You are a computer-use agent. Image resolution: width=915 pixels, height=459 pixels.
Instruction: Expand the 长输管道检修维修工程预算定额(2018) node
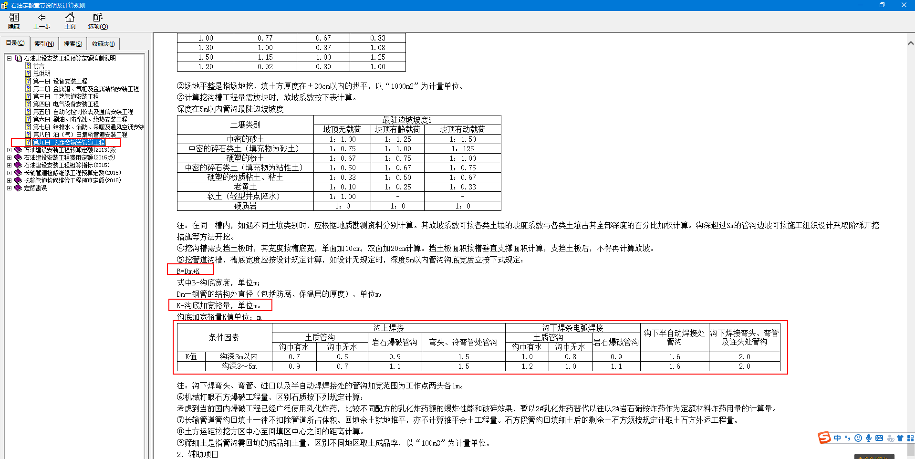[x=9, y=180]
